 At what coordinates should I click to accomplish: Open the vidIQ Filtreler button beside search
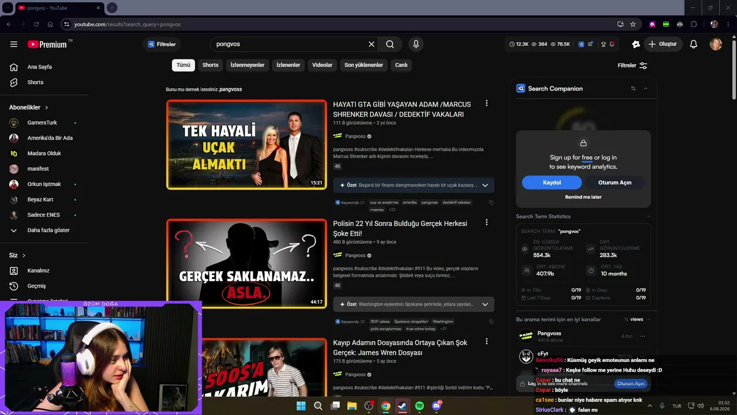click(162, 44)
